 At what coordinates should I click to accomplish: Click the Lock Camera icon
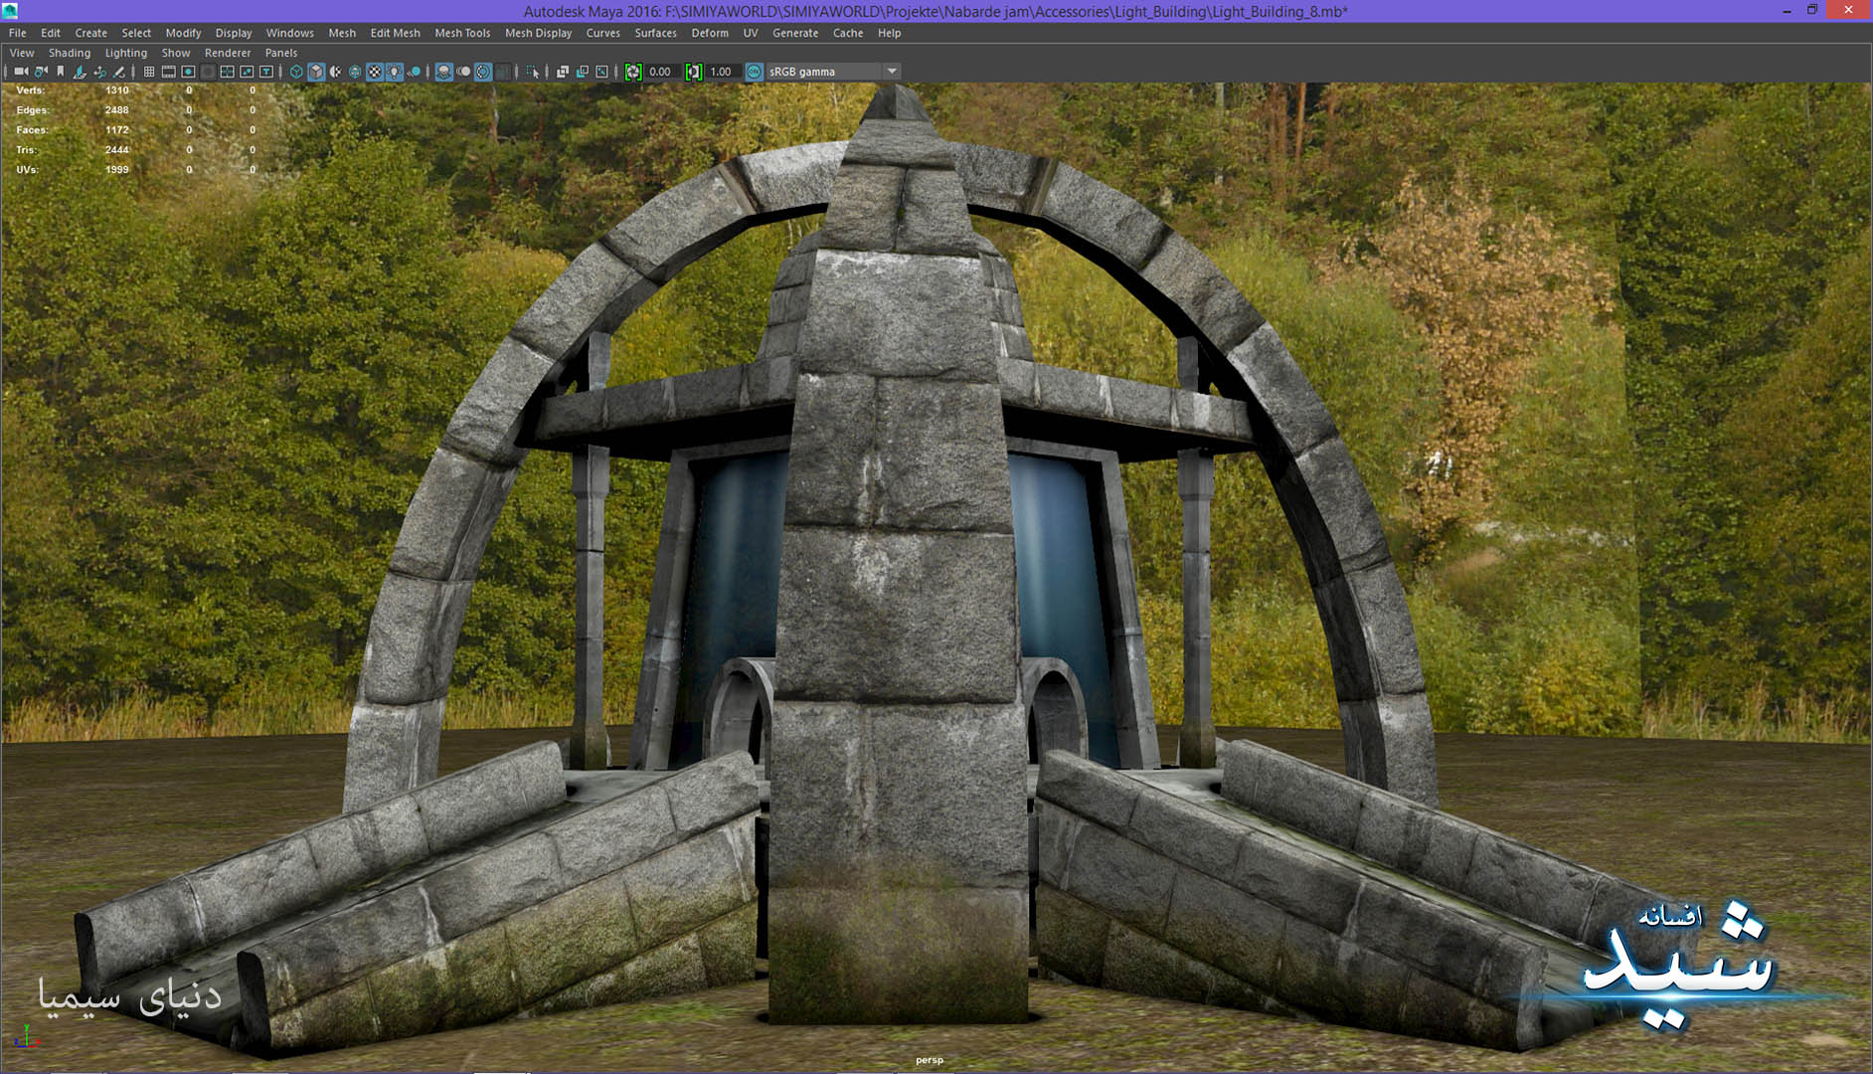pyautogui.click(x=41, y=72)
